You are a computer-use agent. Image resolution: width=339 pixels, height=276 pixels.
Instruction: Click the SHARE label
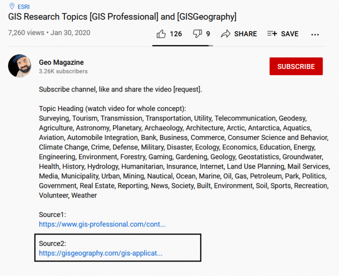coord(245,34)
